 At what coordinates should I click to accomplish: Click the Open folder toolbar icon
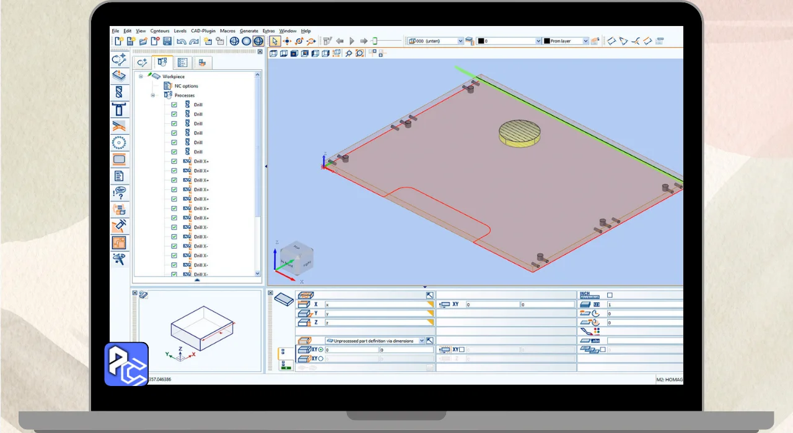point(143,41)
